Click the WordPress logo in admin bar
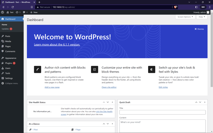The height and width of the screenshot is (133, 213). pyautogui.click(x=2, y=12)
